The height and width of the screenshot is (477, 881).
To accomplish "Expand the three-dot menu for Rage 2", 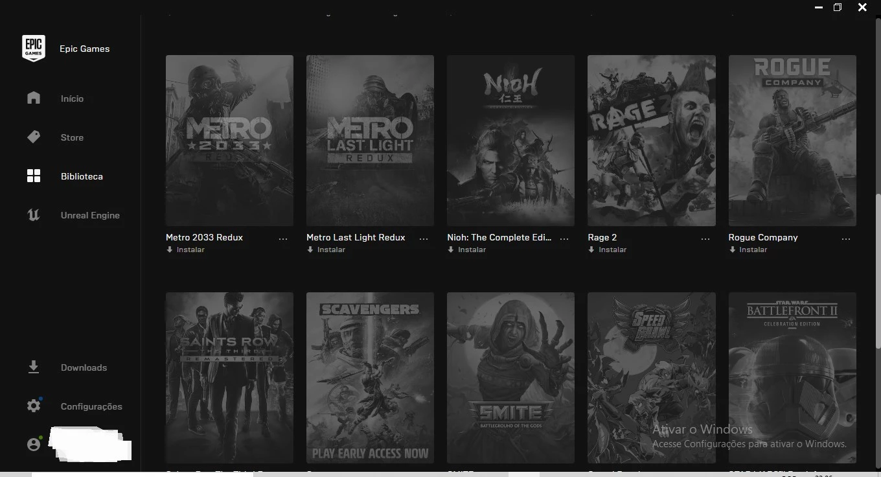I will click(705, 238).
